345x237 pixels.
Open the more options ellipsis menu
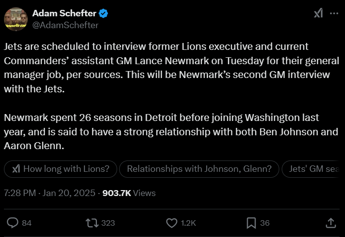click(x=334, y=13)
